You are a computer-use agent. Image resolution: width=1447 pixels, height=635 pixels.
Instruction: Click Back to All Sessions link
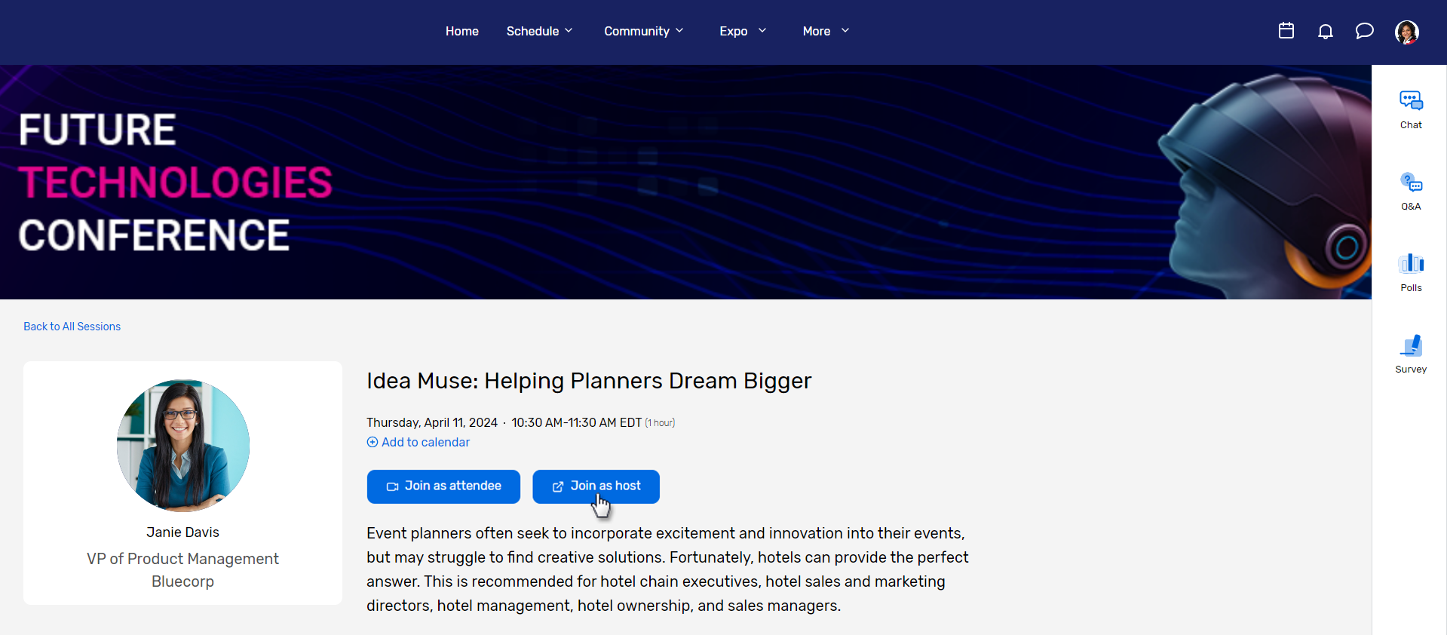point(72,327)
